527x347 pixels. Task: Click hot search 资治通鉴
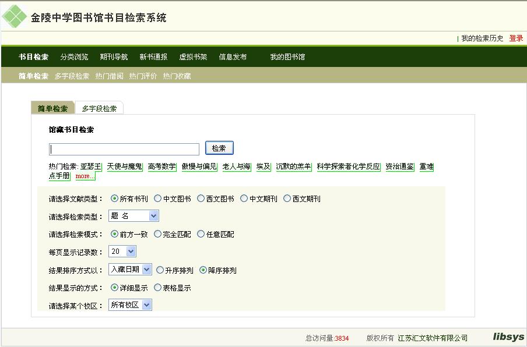[x=400, y=167]
